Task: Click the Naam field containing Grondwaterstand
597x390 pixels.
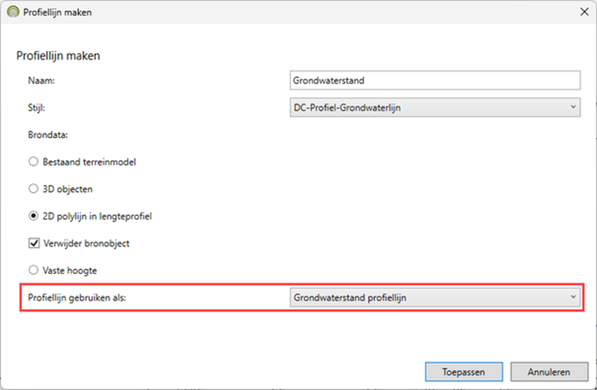Action: click(x=435, y=80)
